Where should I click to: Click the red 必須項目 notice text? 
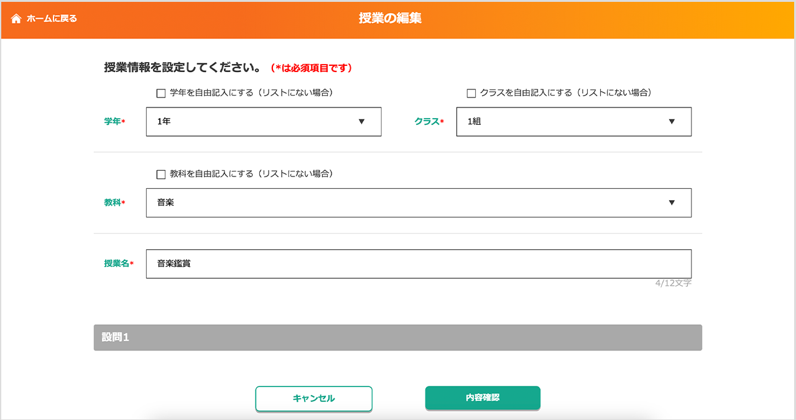point(312,68)
